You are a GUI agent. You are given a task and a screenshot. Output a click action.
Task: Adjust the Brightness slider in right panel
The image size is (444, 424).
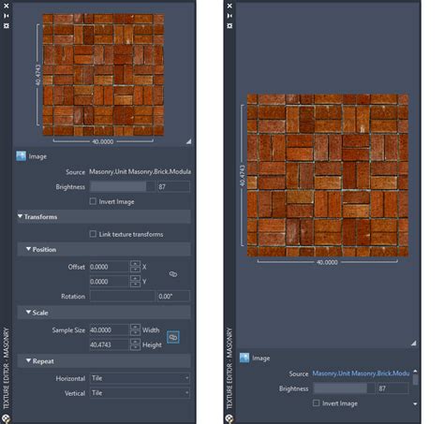(344, 388)
